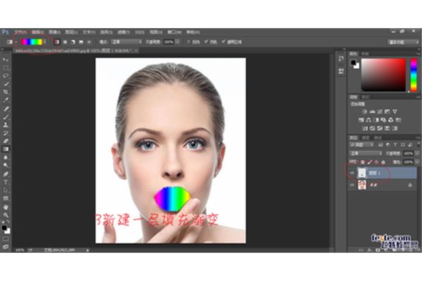
Task: Select the Gradient tool in the toolbox
Action: tap(6, 149)
